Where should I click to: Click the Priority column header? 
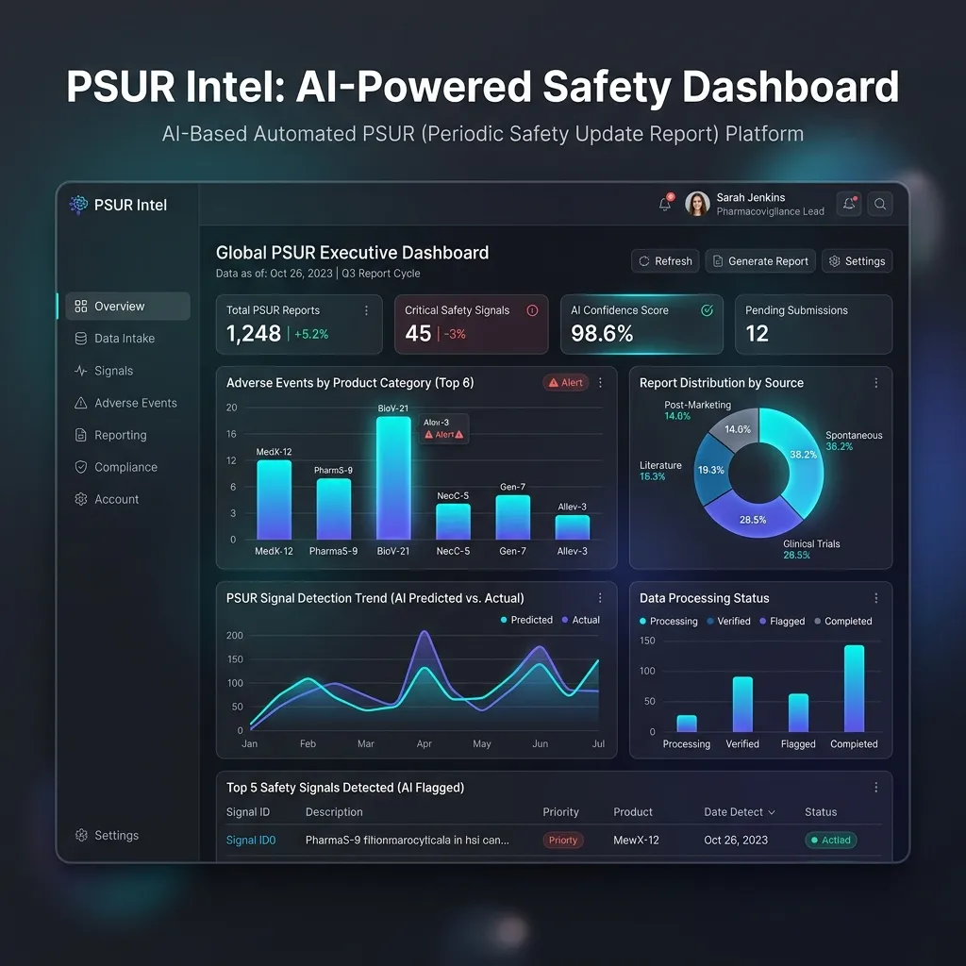pos(560,812)
